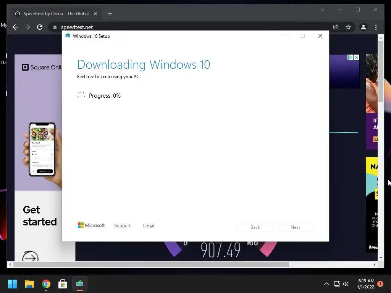Open the clock showing 8:19 AM
Image resolution: width=391 pixels, height=293 pixels.
pyautogui.click(x=366, y=284)
